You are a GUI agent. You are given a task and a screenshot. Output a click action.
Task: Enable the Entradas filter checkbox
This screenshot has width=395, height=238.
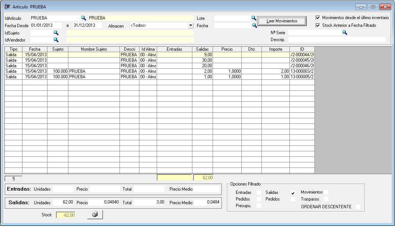pos(259,192)
